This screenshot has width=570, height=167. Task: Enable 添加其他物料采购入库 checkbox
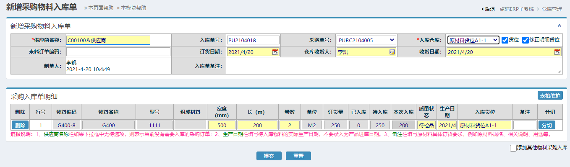(x=513, y=148)
